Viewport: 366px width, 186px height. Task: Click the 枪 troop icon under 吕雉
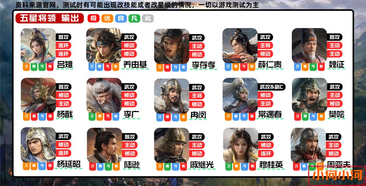50,66
